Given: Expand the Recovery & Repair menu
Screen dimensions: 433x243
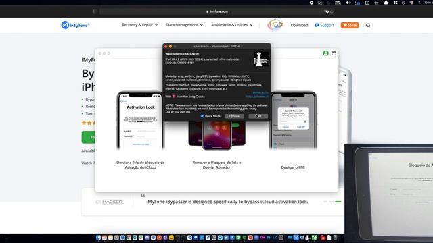Looking at the screenshot, I should coord(140,25).
